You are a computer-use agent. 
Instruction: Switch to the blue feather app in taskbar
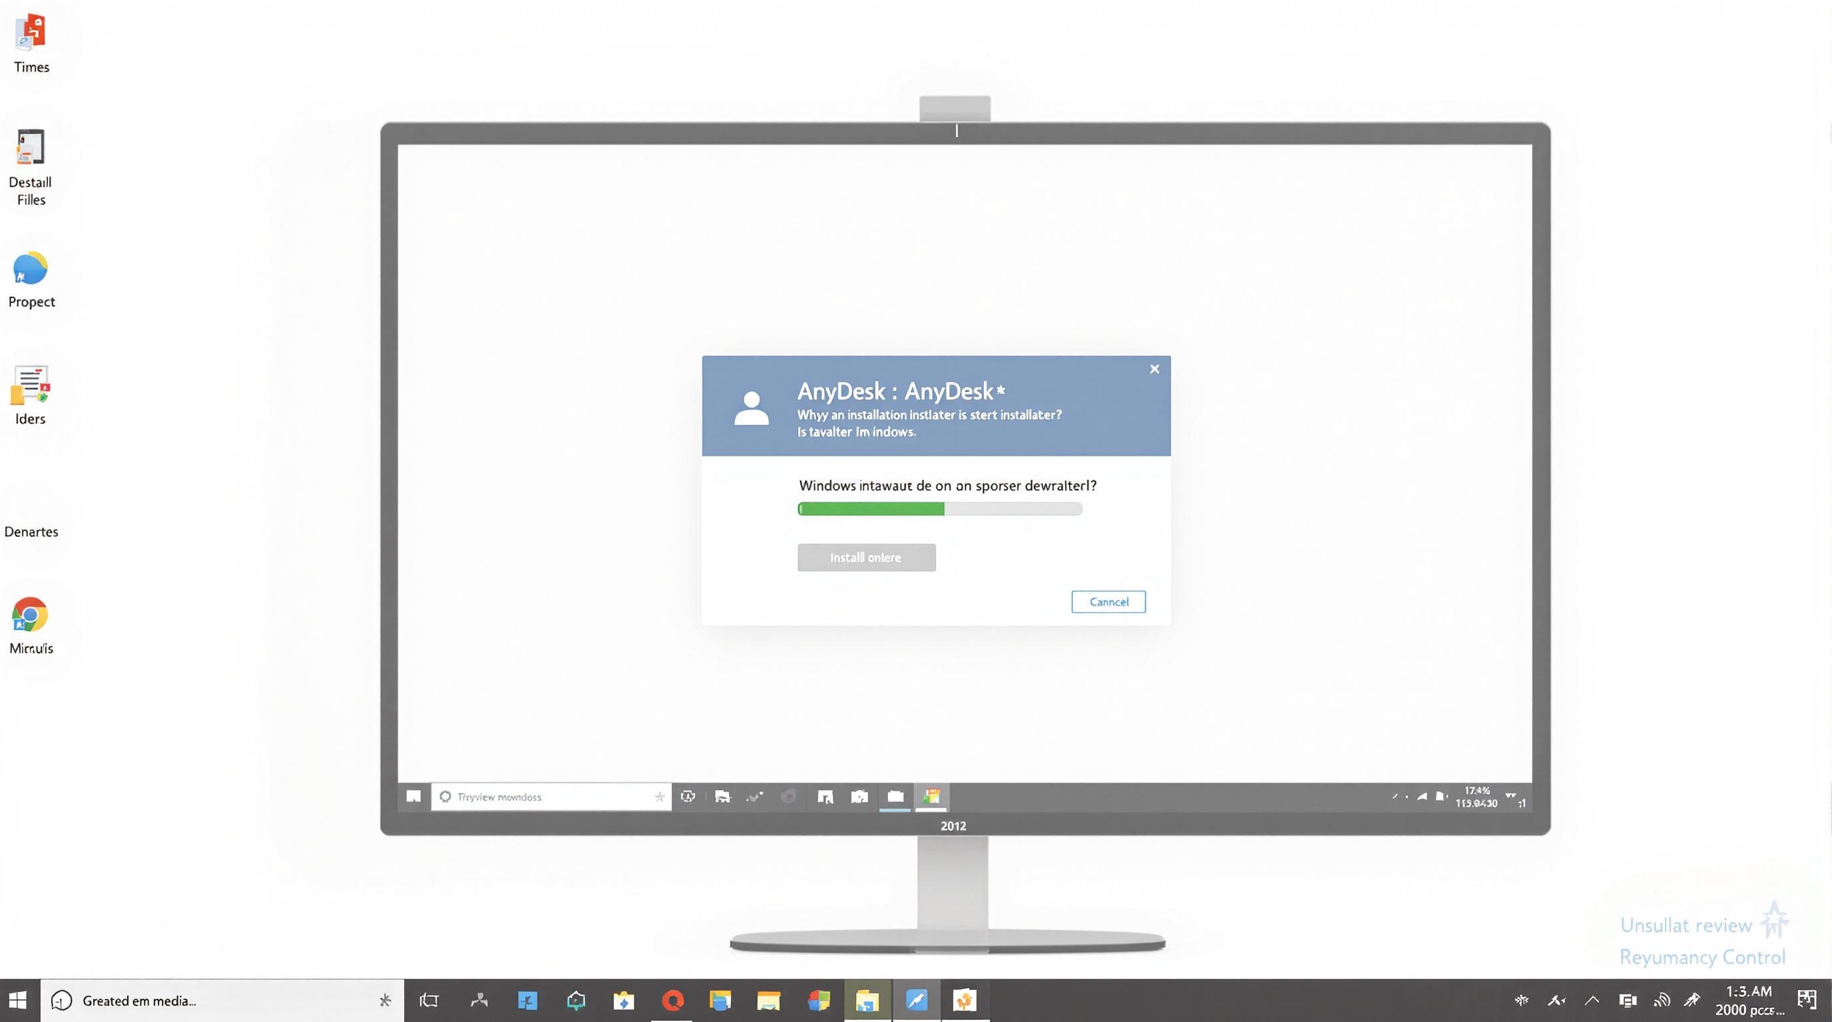click(917, 1001)
